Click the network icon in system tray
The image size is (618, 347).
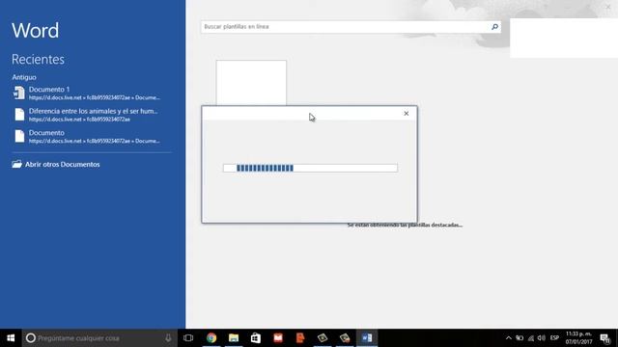(x=531, y=338)
